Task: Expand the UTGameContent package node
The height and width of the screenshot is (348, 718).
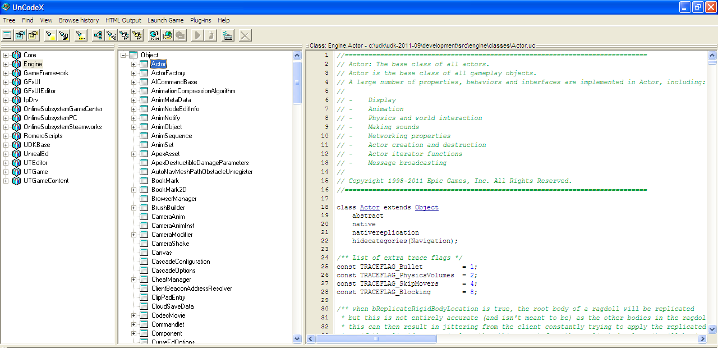Action: pyautogui.click(x=6, y=181)
